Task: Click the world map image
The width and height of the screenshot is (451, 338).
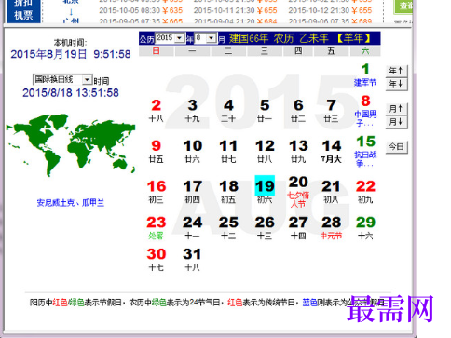Action: 71,144
